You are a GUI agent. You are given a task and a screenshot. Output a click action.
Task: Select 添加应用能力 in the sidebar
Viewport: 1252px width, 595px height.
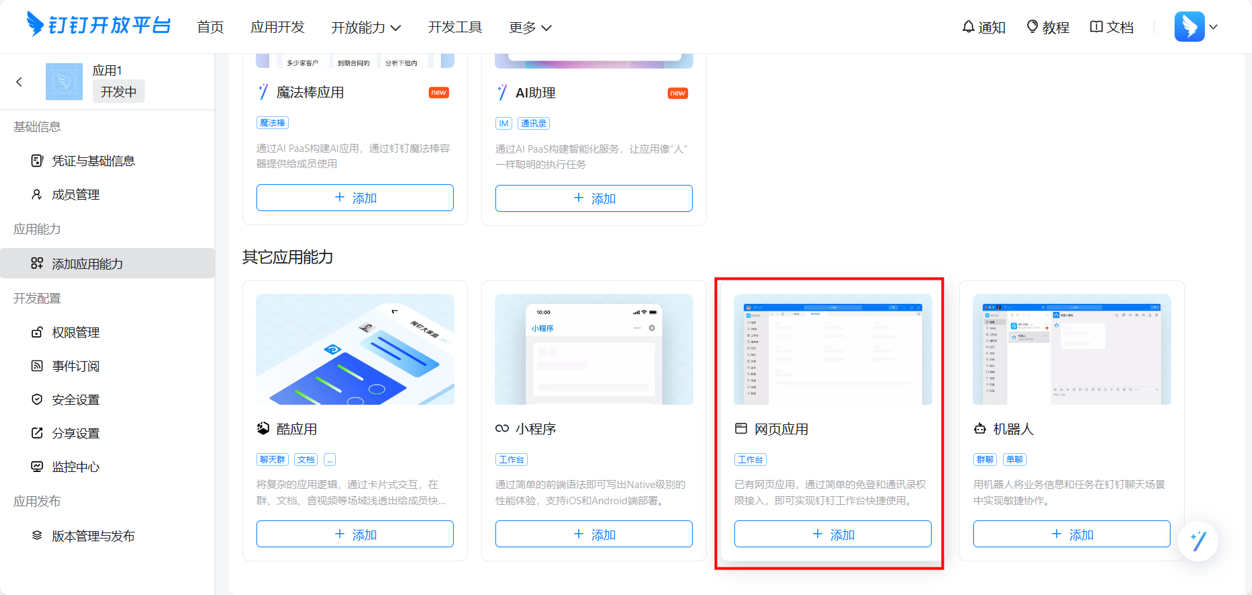pos(108,264)
